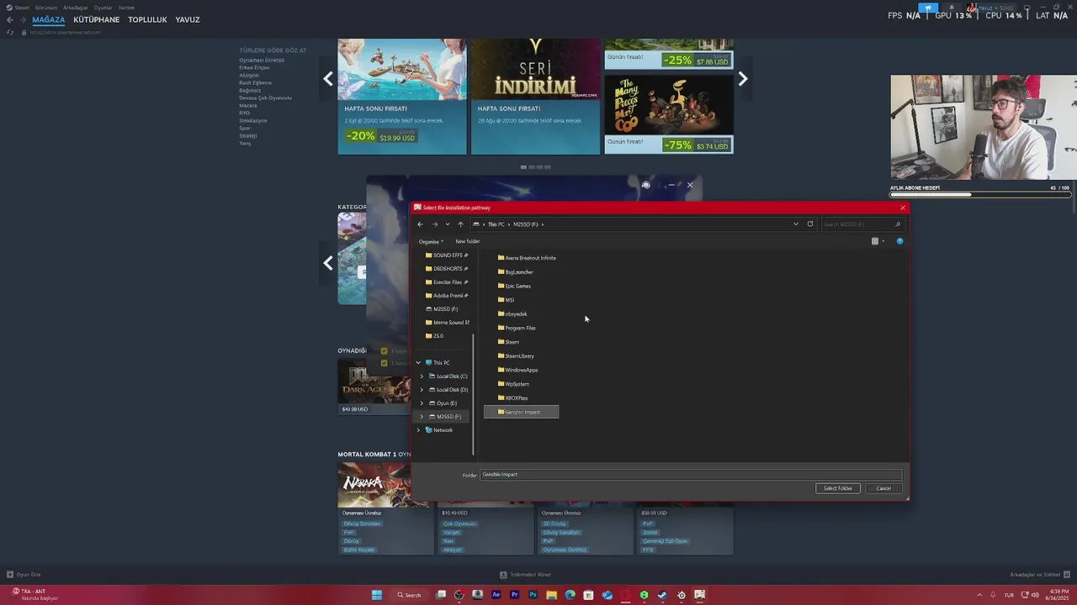
Task: Click Oyun Ekle plus icon in Steam
Action: (x=10, y=575)
